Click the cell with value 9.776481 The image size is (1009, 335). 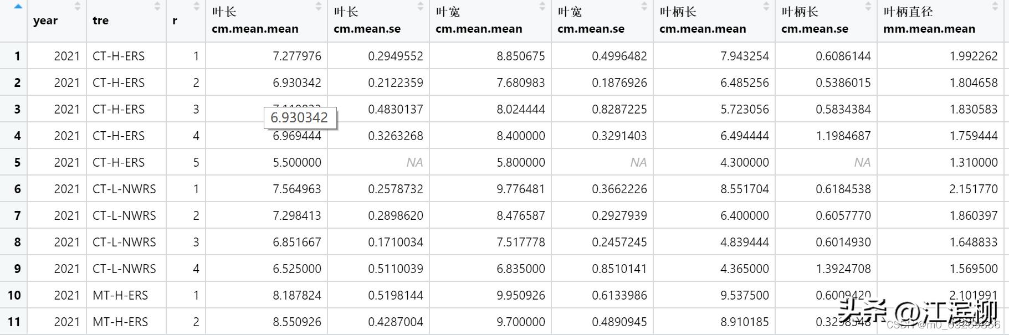(x=520, y=189)
